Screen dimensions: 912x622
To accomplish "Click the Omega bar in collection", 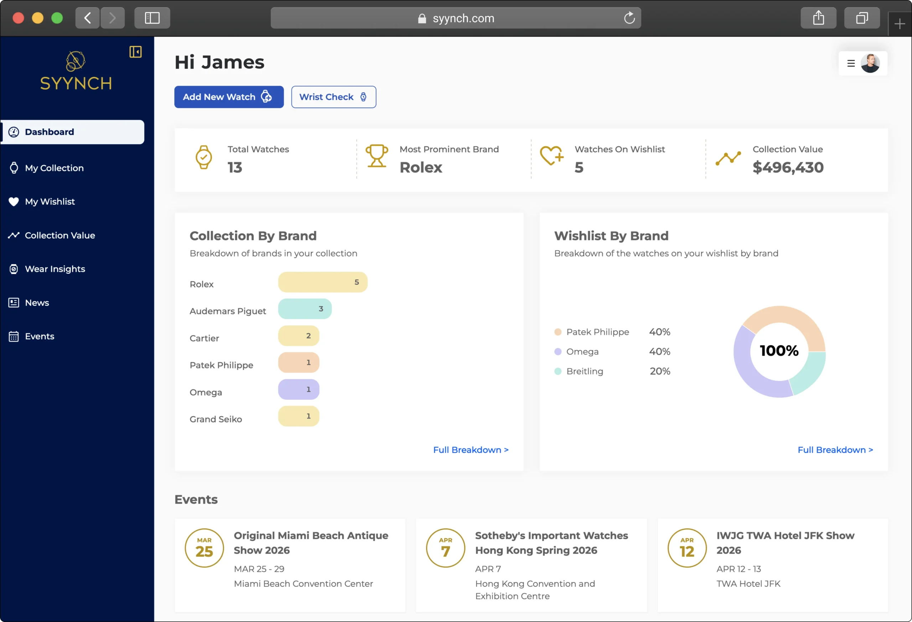I will [299, 390].
